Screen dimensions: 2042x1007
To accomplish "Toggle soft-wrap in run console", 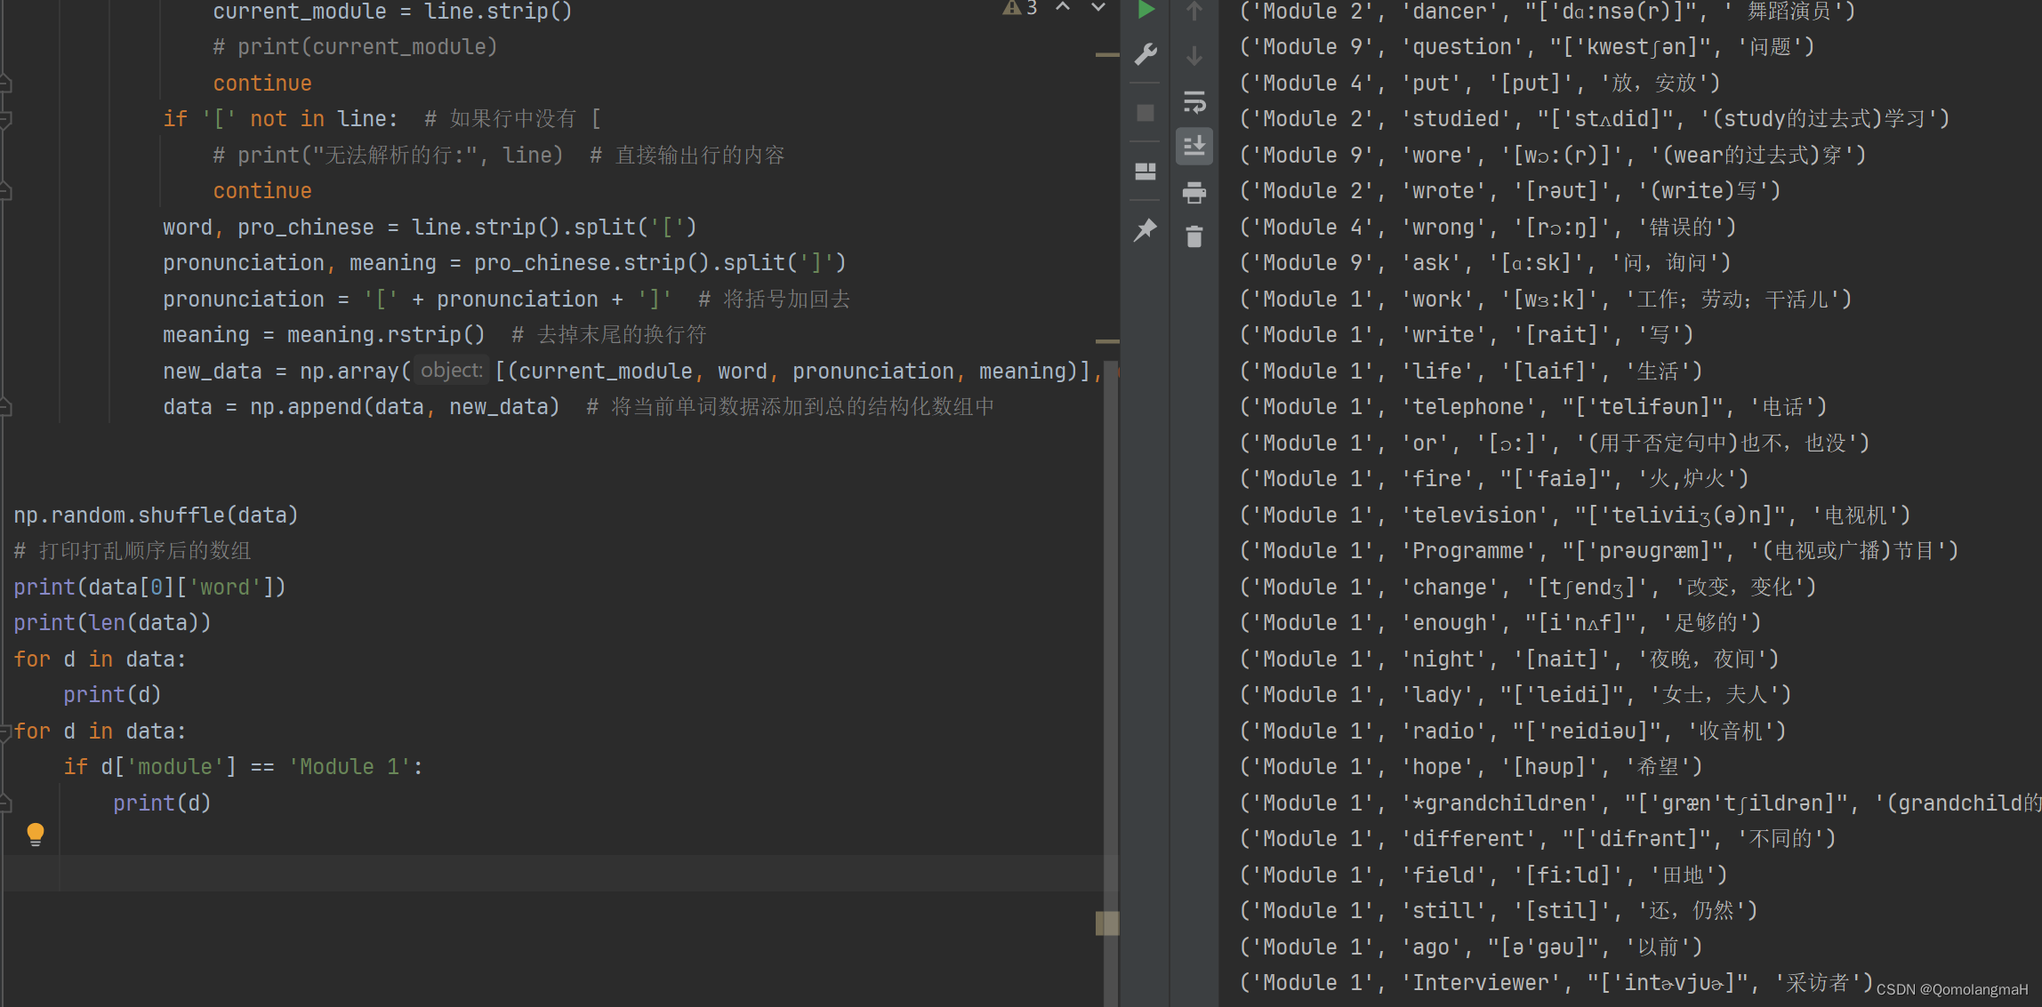I will point(1194,102).
